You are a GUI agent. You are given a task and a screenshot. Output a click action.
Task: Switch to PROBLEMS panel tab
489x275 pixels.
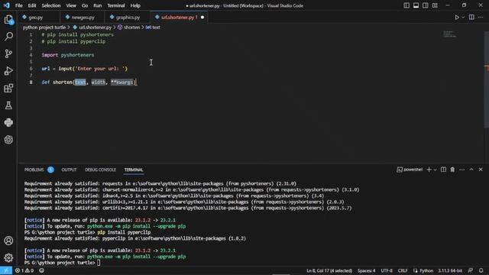pyautogui.click(x=34, y=170)
